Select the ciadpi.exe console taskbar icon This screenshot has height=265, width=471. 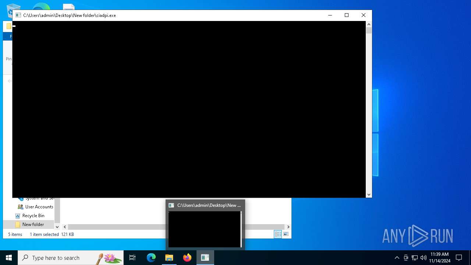205,258
